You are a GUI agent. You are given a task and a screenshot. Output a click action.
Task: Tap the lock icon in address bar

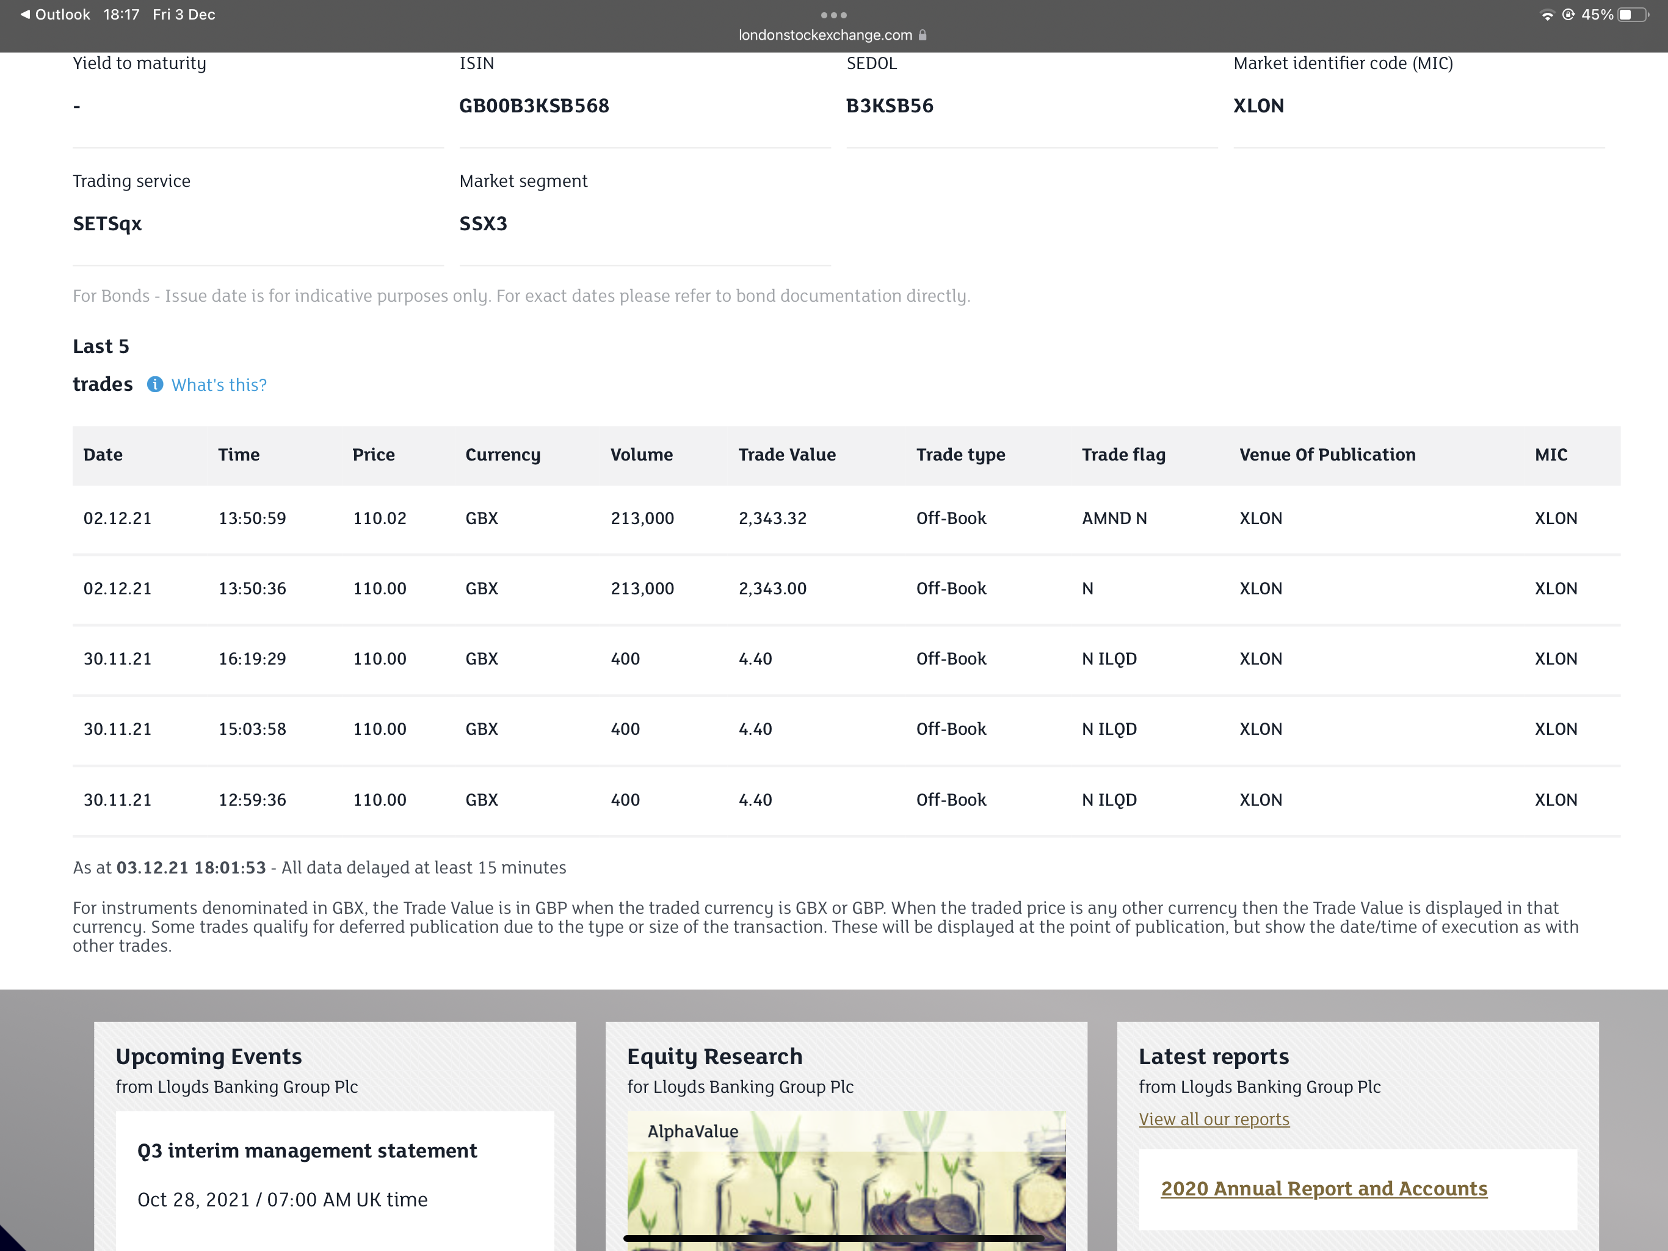(x=923, y=35)
